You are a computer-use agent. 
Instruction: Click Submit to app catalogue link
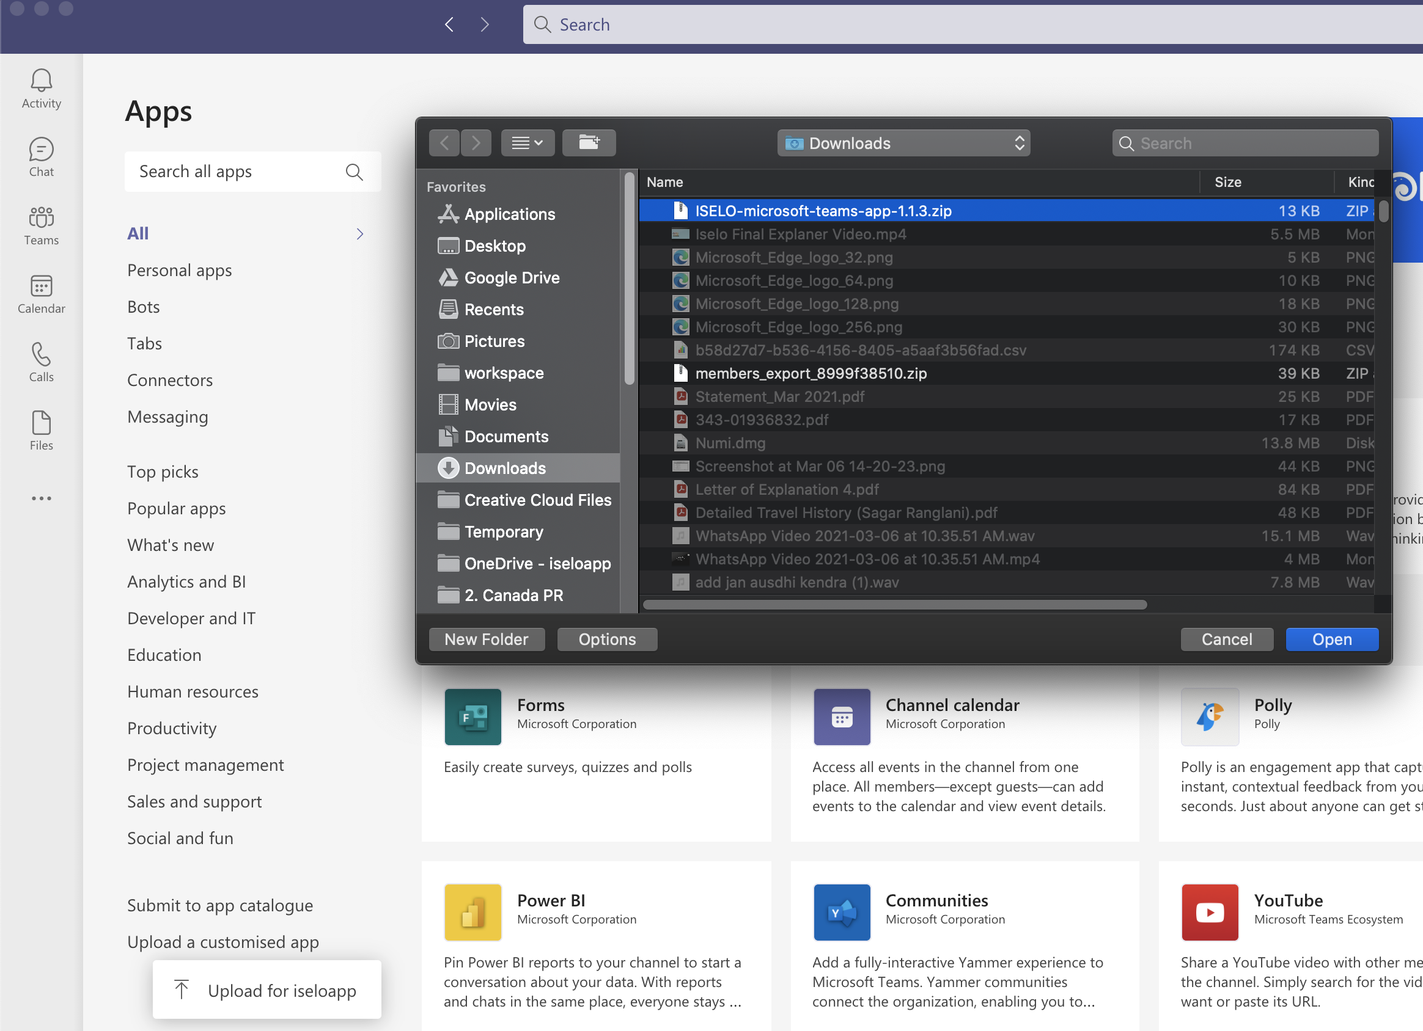pyautogui.click(x=220, y=906)
